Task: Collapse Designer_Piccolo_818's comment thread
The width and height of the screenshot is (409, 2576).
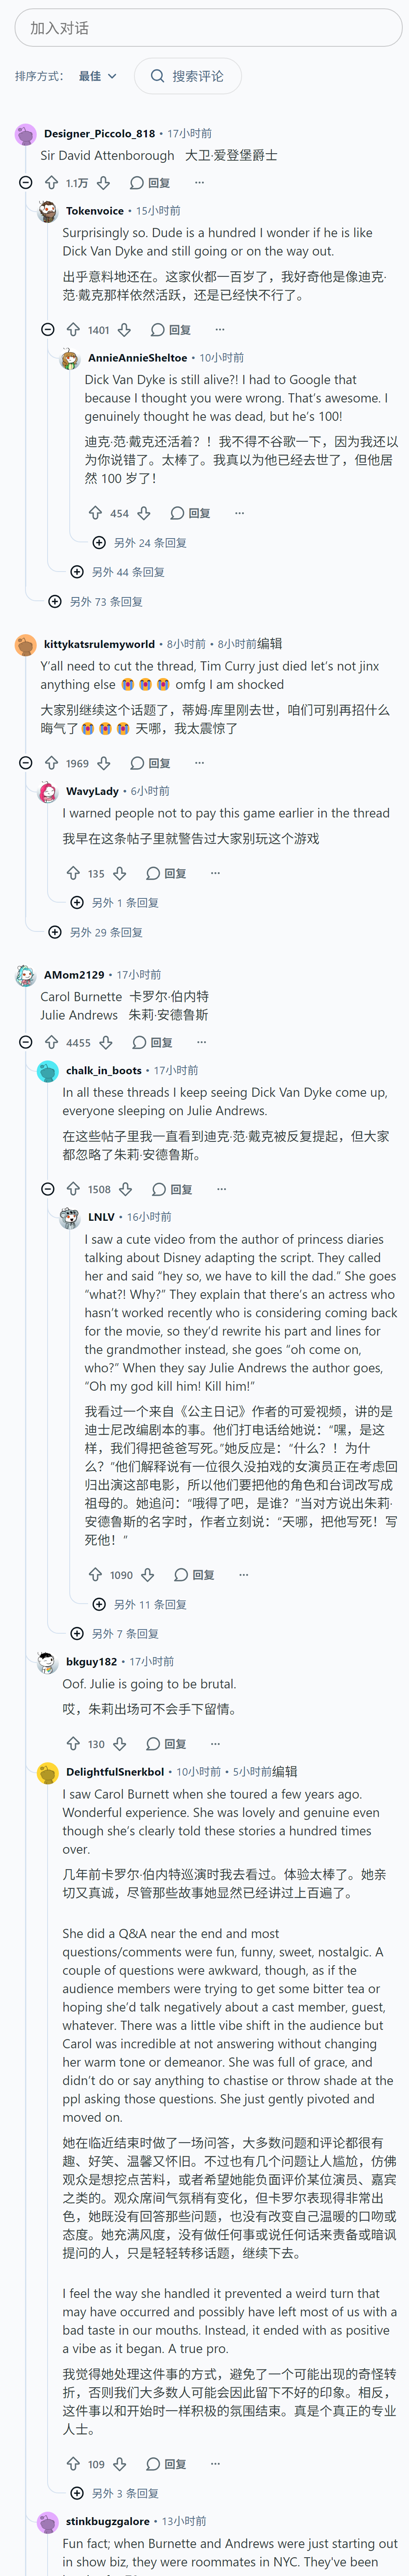Action: [26, 183]
